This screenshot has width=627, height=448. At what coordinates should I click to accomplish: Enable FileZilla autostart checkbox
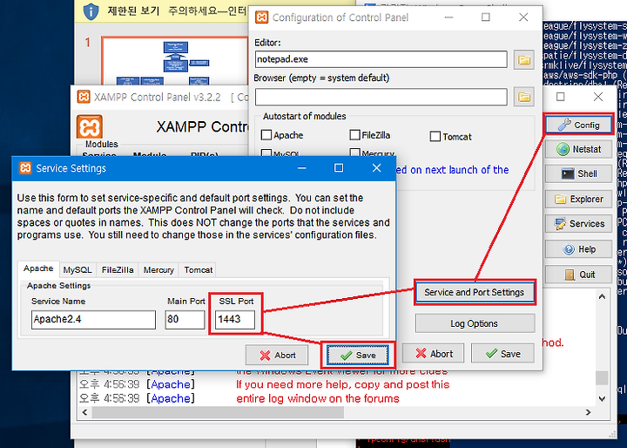pyautogui.click(x=354, y=135)
